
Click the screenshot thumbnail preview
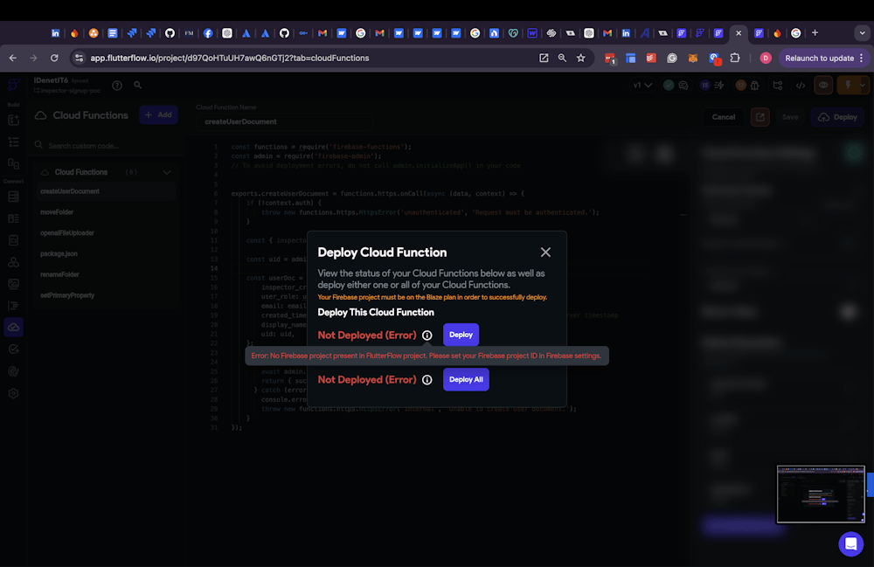(x=821, y=494)
